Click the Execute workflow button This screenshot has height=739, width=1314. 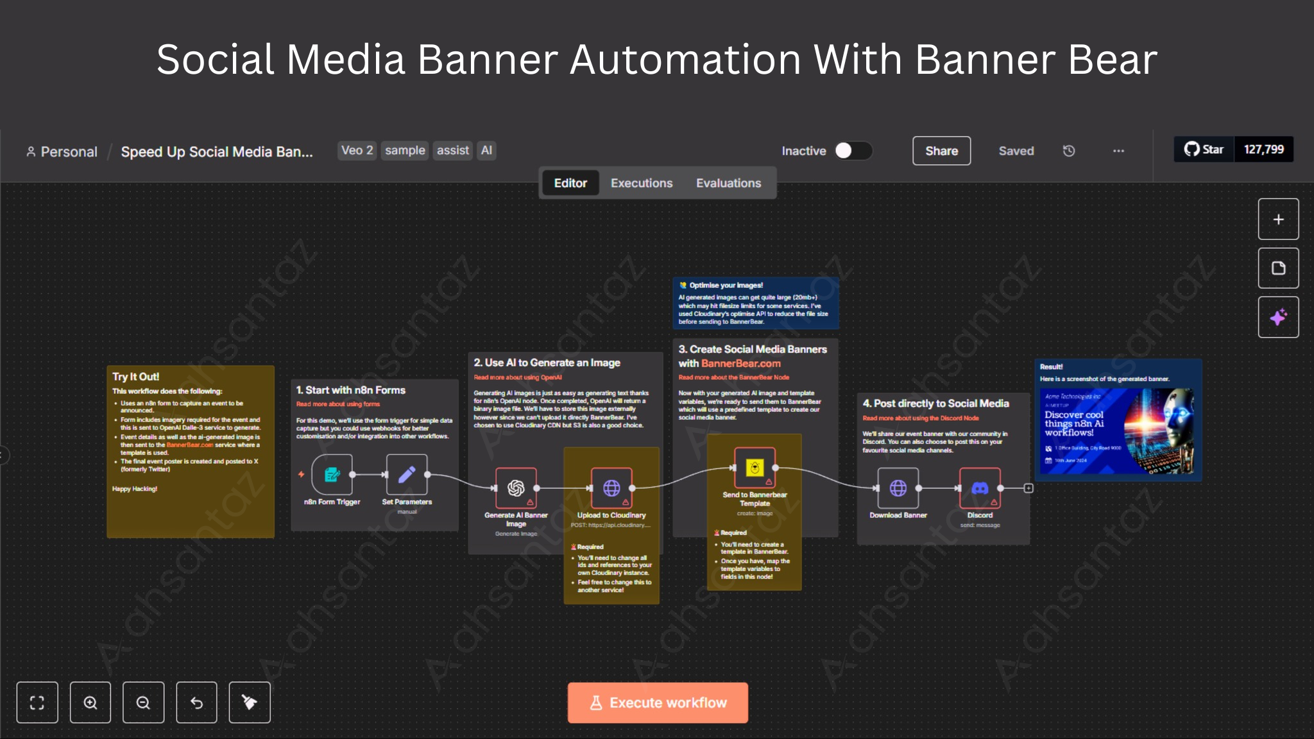pyautogui.click(x=658, y=703)
